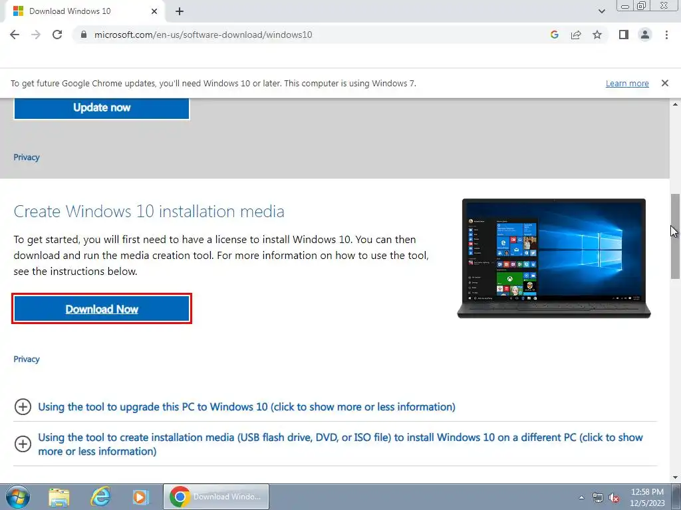Screen dimensions: 681x510
Task: Click the Google icon in address bar
Action: 554,35
